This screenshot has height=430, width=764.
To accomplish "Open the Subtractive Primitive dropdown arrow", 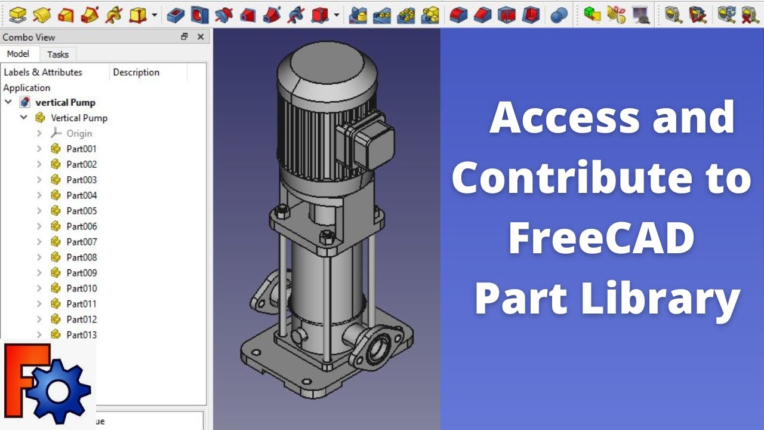I will tap(337, 15).
